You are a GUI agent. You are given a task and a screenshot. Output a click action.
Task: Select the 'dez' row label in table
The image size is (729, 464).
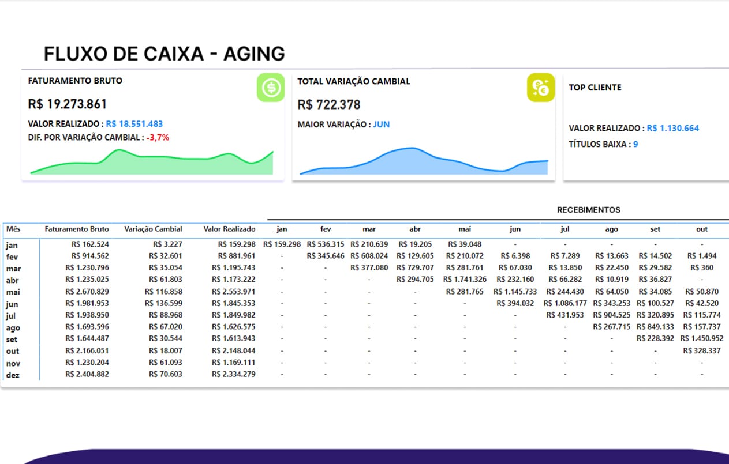click(13, 375)
